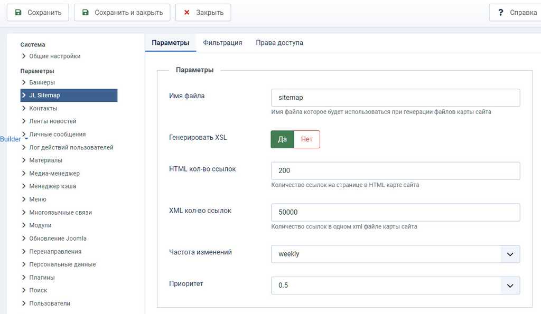Open Поиск settings
Image resolution: width=541 pixels, height=314 pixels.
coord(38,290)
